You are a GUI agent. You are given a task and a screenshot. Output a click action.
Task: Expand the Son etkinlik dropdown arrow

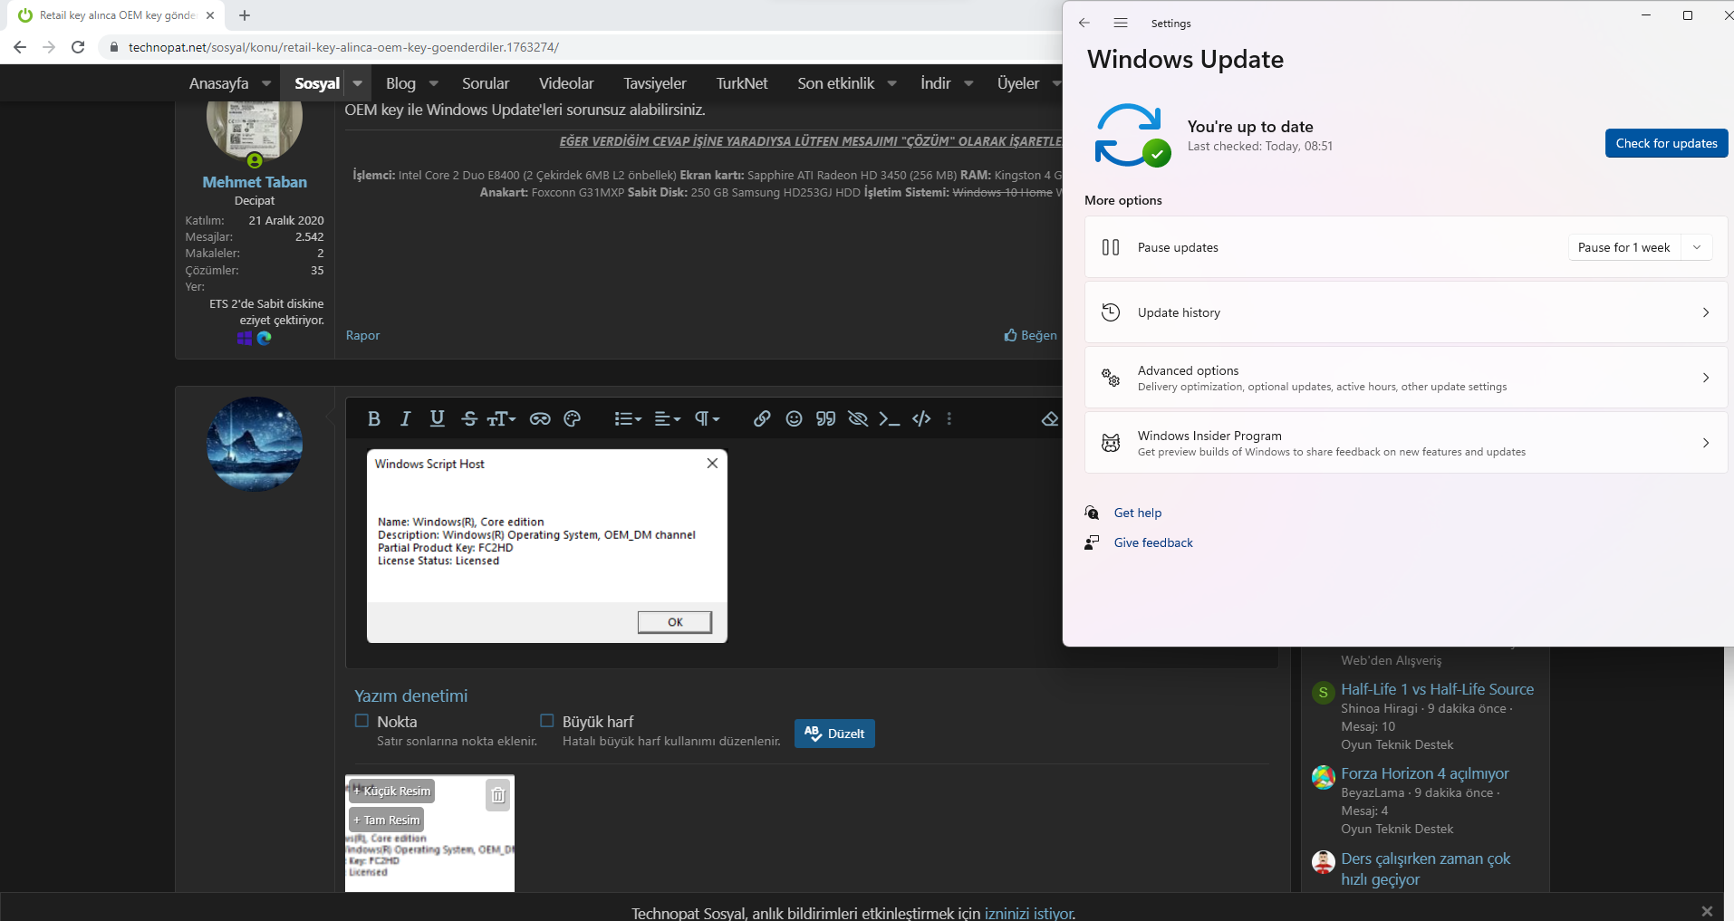[892, 83]
